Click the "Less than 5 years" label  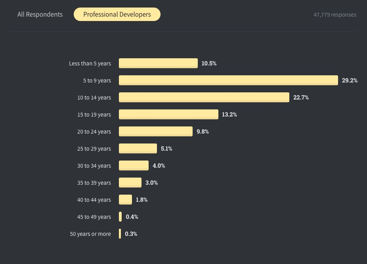click(x=90, y=63)
